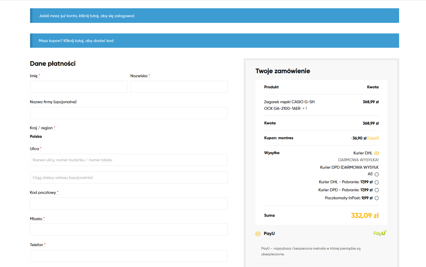Select Kurier DHL free shipping radio button
Viewport: 426px width, 267px height.
tap(377, 153)
